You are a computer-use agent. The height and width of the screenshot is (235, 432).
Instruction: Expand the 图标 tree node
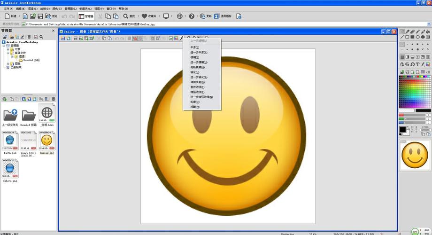point(8,63)
